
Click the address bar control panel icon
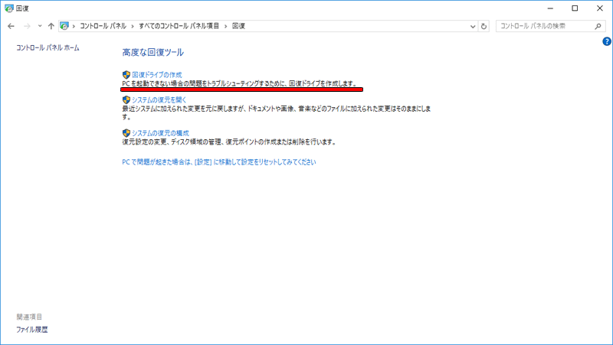pos(64,26)
